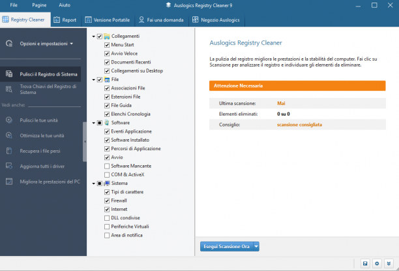The width and height of the screenshot is (399, 271).
Task: Open the gear settings icon at bottom
Action: pyautogui.click(x=377, y=263)
